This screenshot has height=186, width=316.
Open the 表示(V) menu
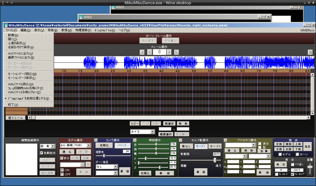coord(39,30)
